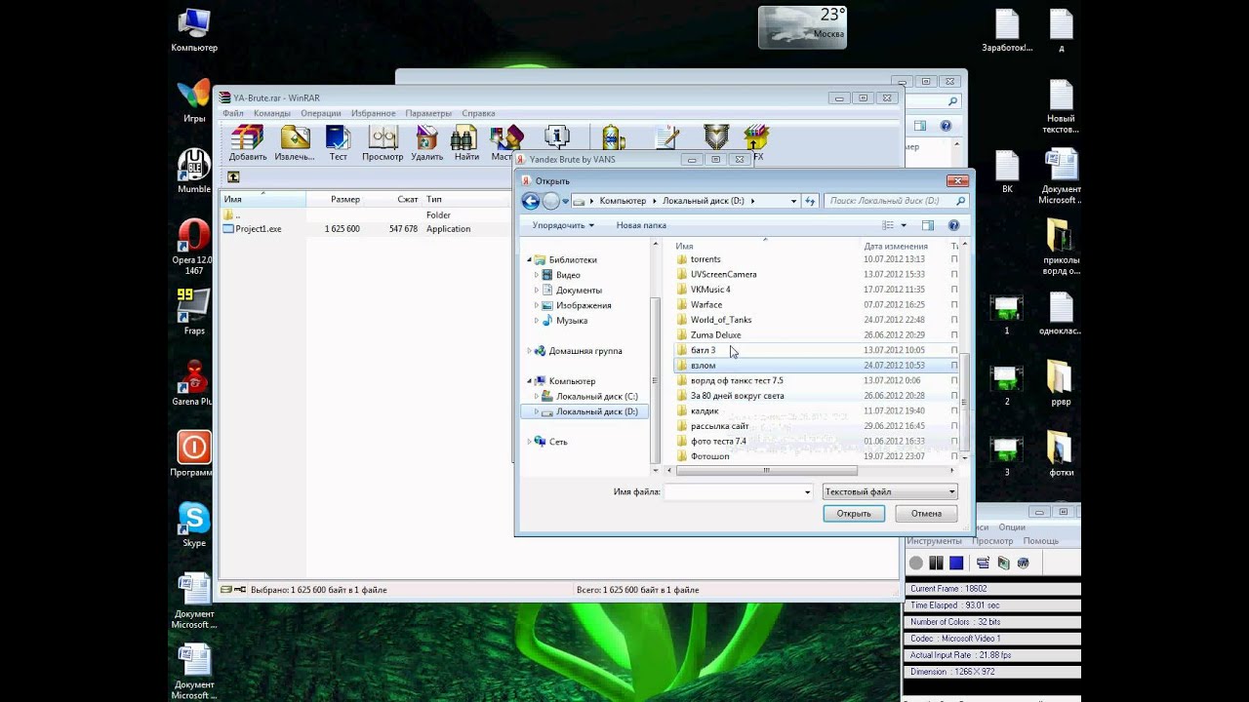1249x702 pixels.
Task: Expand Локальный диск (C:) tree node
Action: coord(537,397)
